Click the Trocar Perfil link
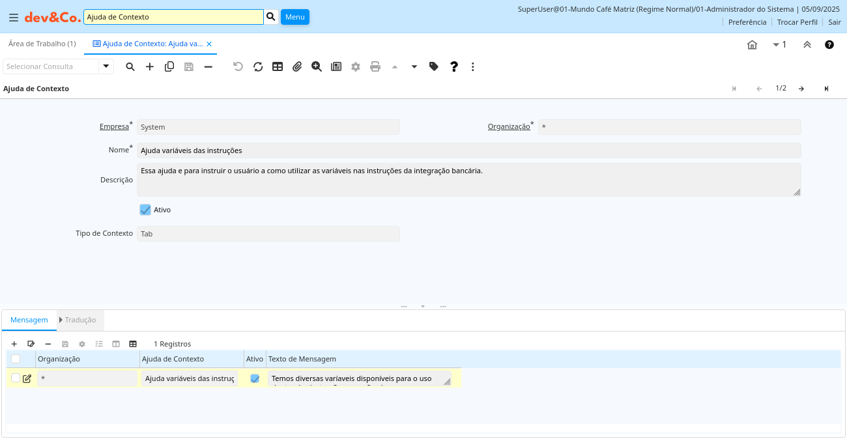 click(797, 22)
